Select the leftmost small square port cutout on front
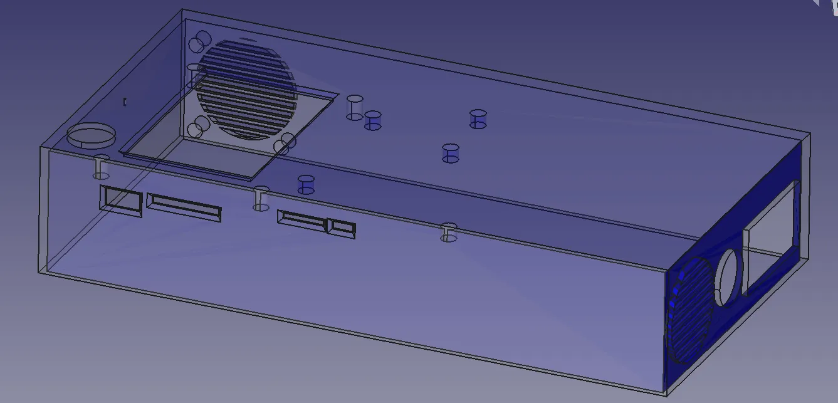The image size is (838, 403). [120, 201]
